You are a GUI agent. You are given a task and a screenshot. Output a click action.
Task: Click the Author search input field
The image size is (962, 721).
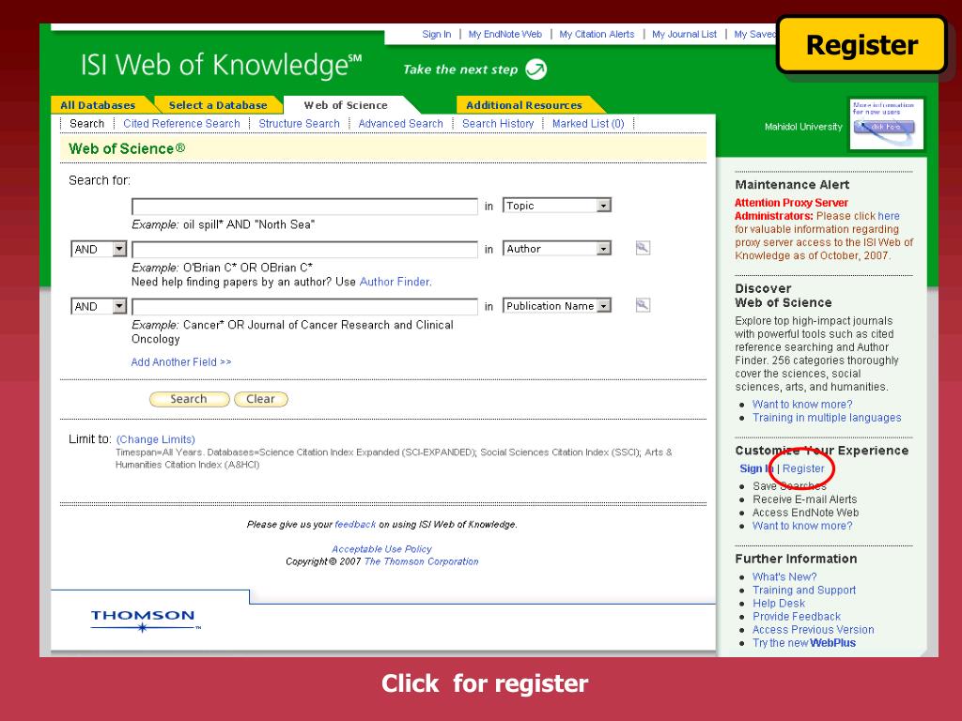click(304, 249)
